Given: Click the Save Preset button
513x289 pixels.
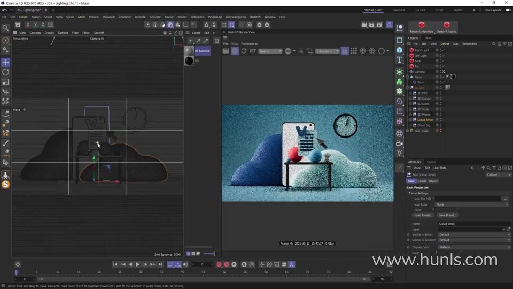Looking at the screenshot, I should pyautogui.click(x=447, y=215).
